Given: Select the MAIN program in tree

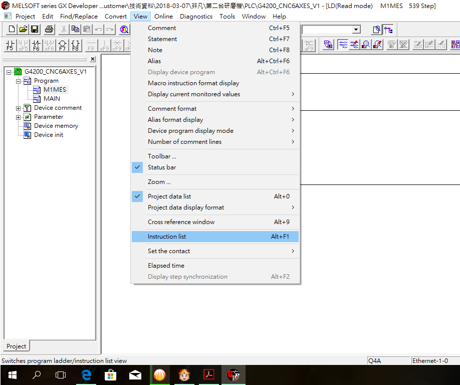Looking at the screenshot, I should click(52, 99).
